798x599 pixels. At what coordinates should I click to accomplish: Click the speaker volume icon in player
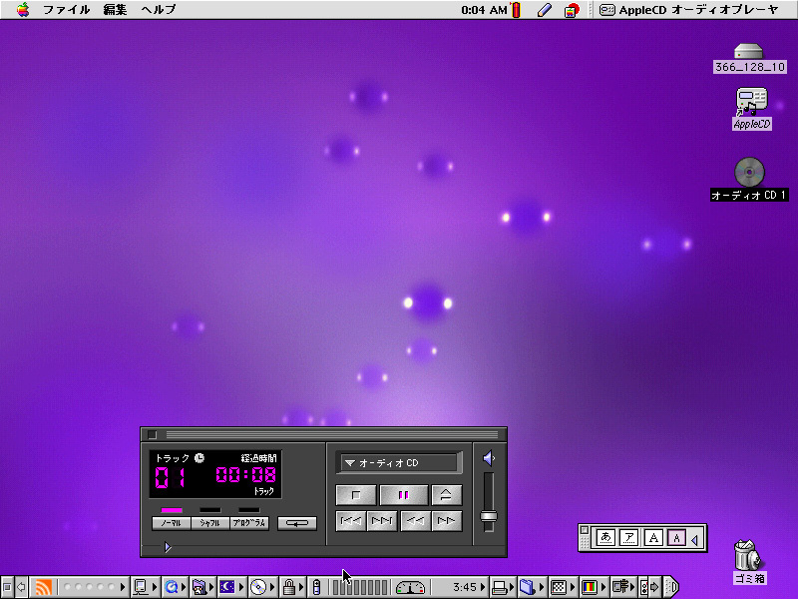click(488, 459)
